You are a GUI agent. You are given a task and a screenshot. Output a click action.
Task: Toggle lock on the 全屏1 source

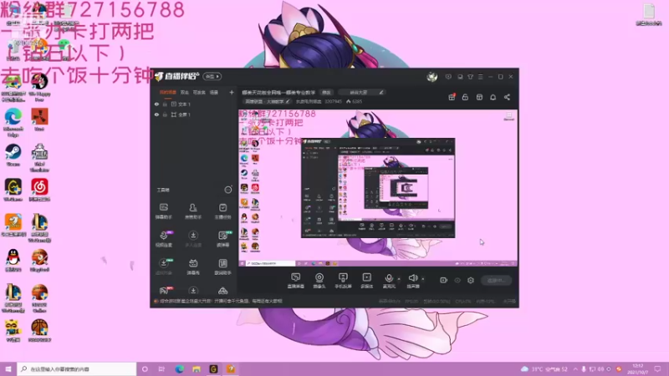coord(165,114)
